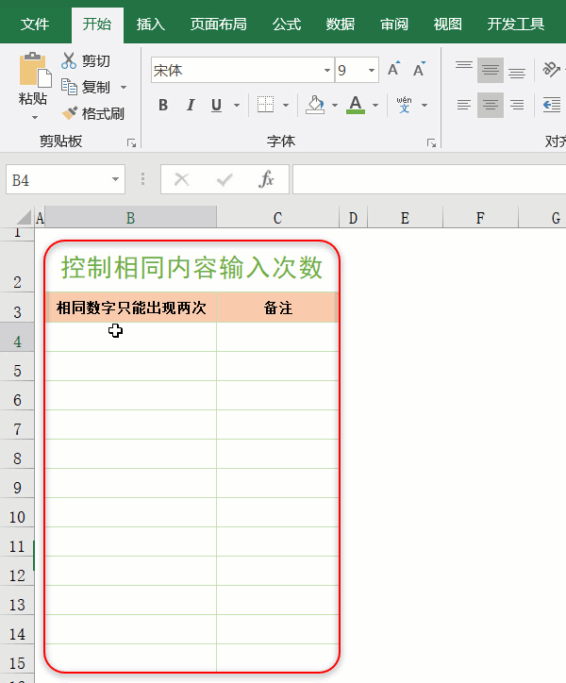Activate the Format Painter 格式刷
This screenshot has height=683, width=566.
tap(92, 114)
